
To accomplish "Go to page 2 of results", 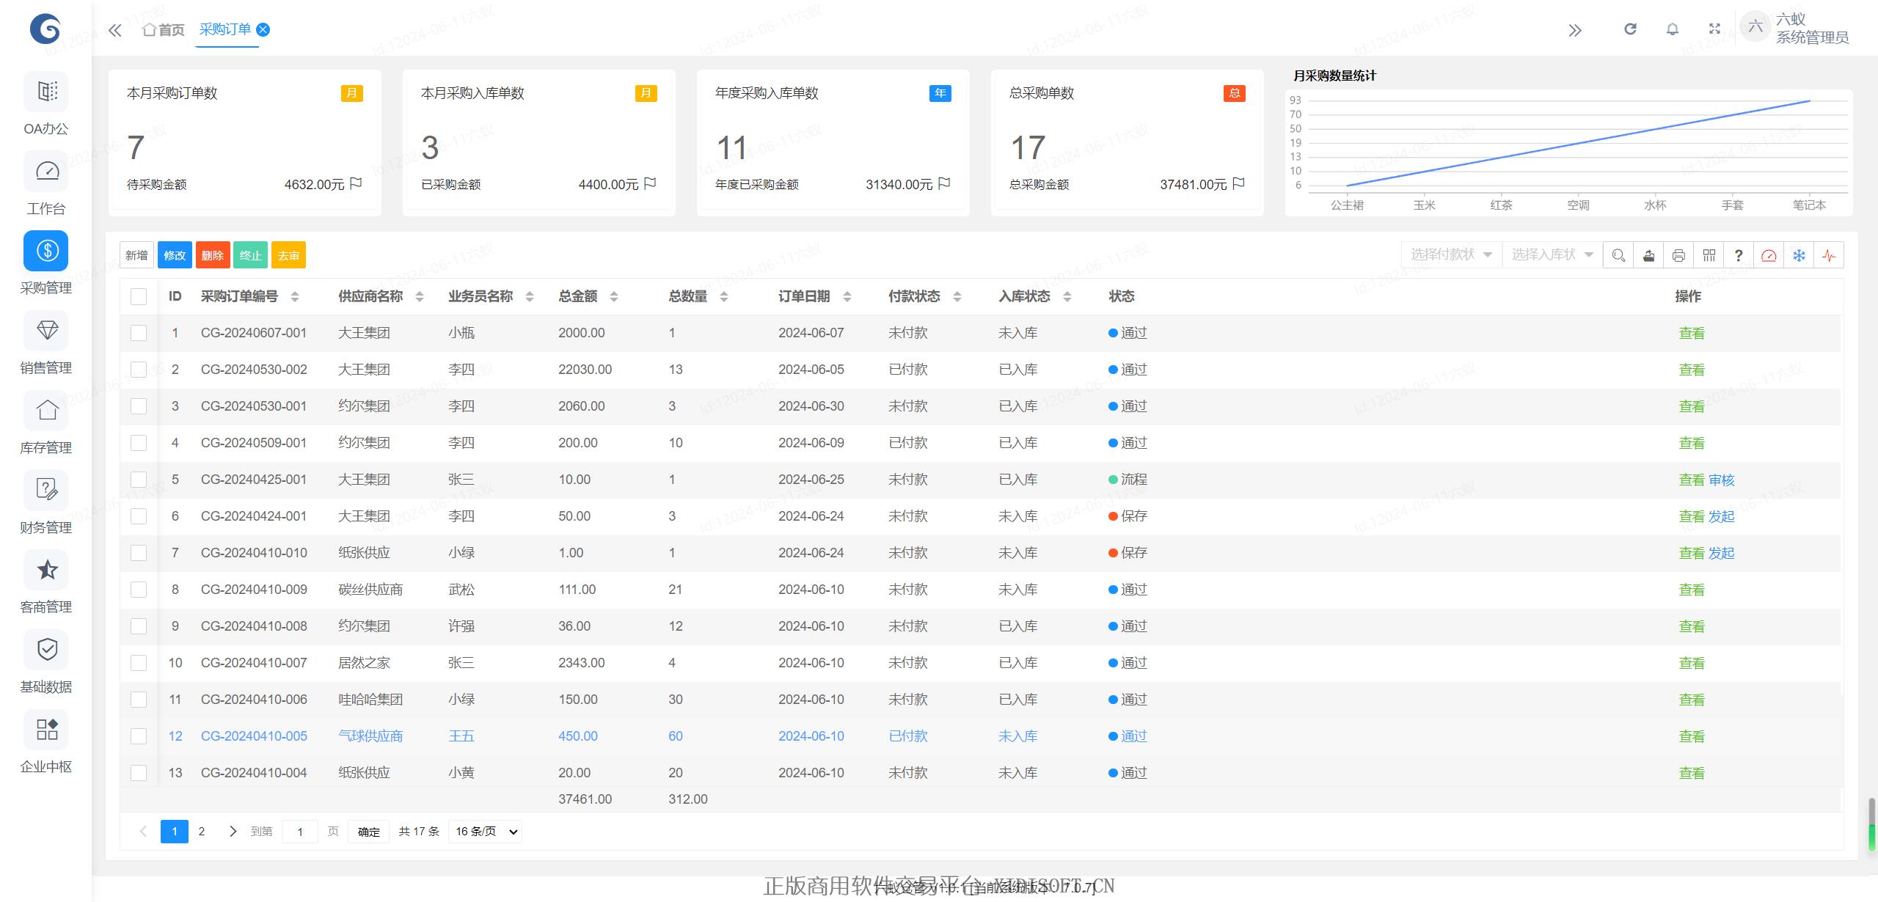I will click(x=202, y=832).
